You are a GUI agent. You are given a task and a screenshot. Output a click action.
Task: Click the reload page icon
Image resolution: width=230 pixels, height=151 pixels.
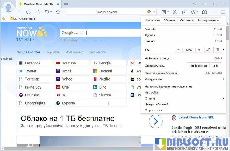click(28, 12)
